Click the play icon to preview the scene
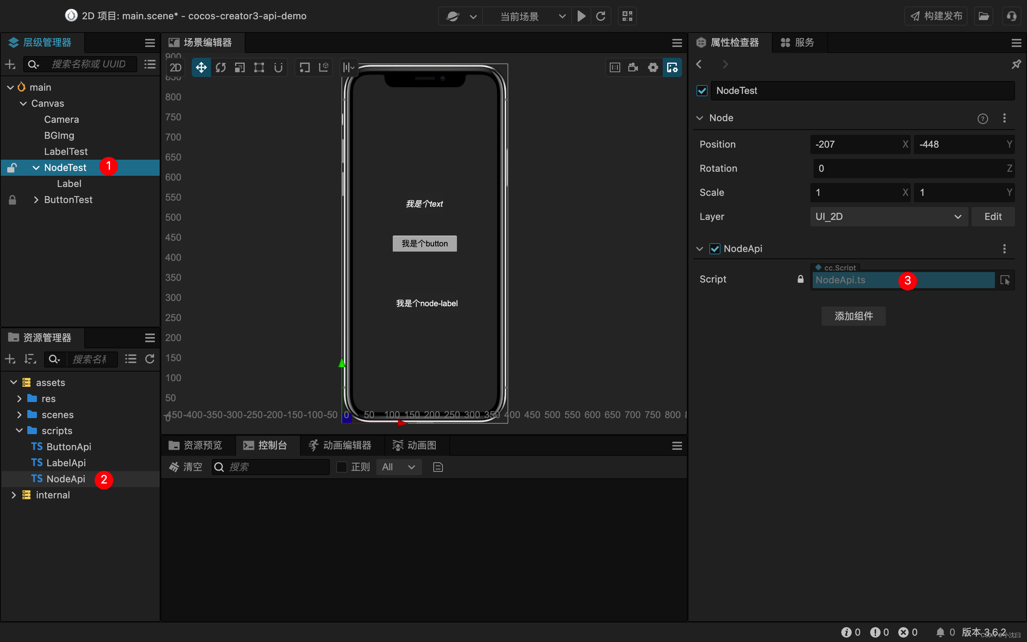The width and height of the screenshot is (1027, 642). coord(581,16)
